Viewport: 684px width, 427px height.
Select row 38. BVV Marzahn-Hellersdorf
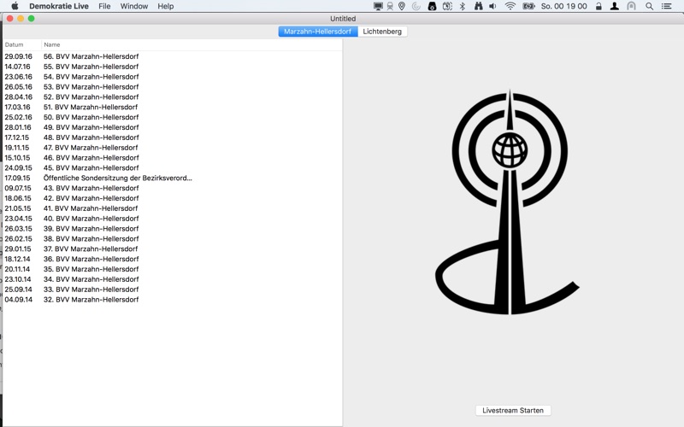point(173,239)
